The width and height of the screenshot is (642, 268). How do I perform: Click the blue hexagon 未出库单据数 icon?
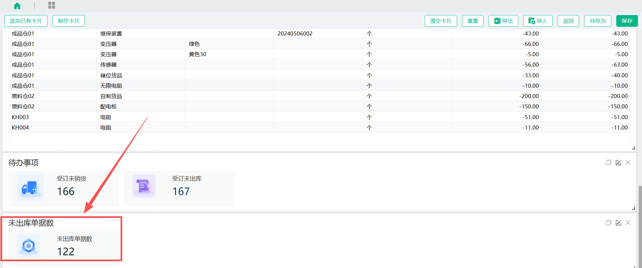pyautogui.click(x=29, y=246)
